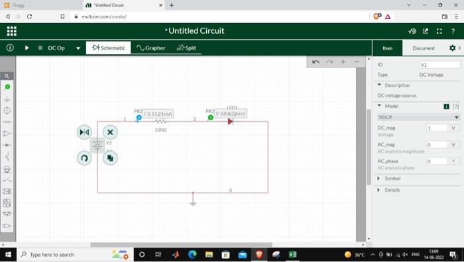Open the apps grid menu icon
The height and width of the screenshot is (262, 464).
point(11,31)
